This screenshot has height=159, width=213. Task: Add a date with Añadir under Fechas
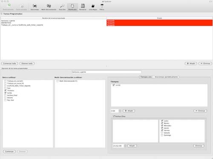click(132, 146)
